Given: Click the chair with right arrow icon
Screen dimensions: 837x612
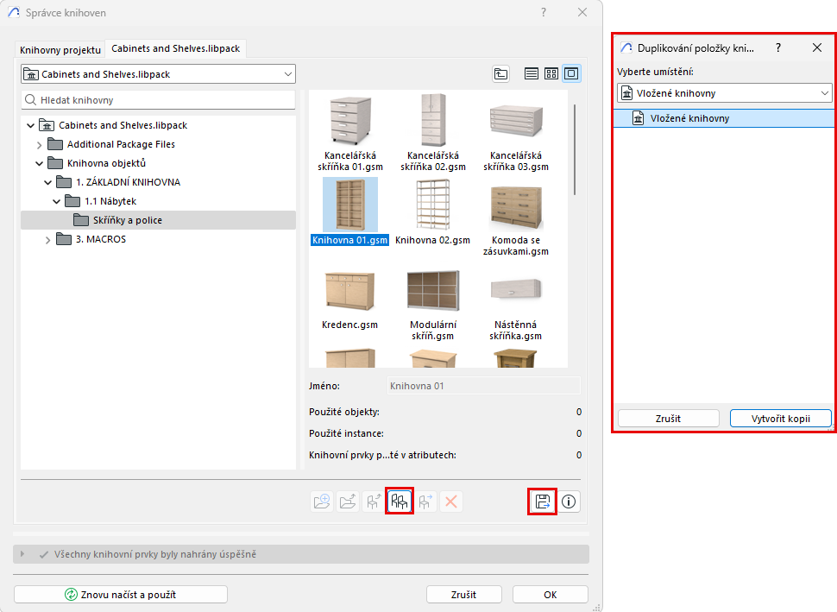Looking at the screenshot, I should [x=425, y=502].
